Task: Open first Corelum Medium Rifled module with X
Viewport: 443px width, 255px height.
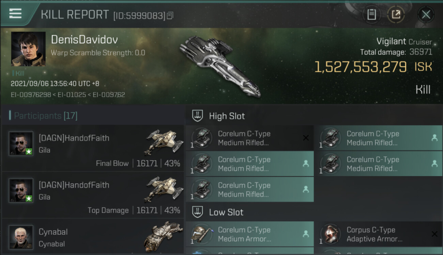Action: click(x=250, y=138)
